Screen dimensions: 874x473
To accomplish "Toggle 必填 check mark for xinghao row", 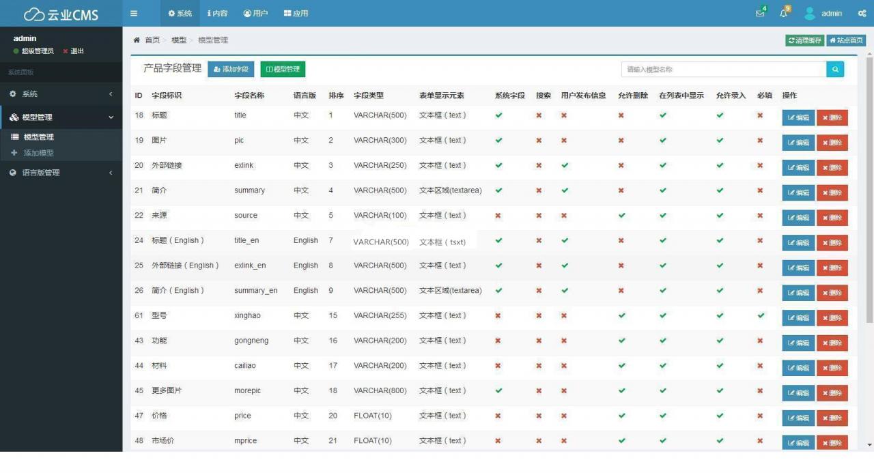I will (x=761, y=315).
